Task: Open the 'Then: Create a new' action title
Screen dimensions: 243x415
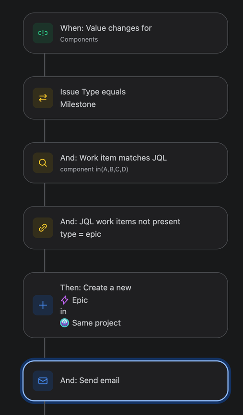Action: [96, 288]
